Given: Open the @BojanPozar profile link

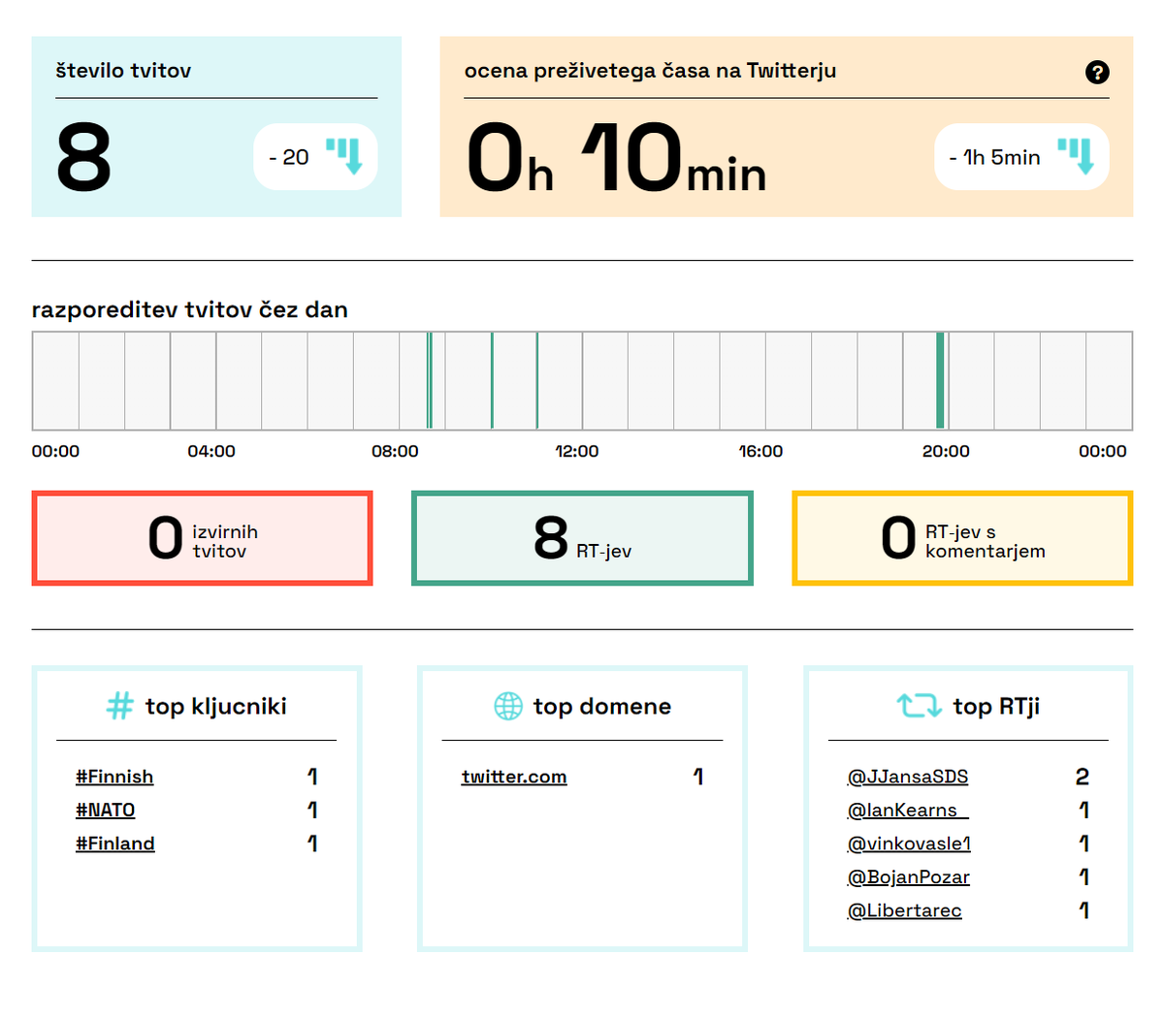Looking at the screenshot, I should tap(909, 876).
